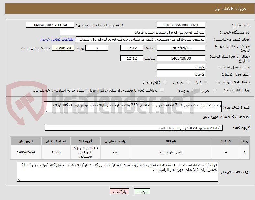Select the خدمت radio button
The width and height of the screenshot is (255, 200).
coord(188,82)
